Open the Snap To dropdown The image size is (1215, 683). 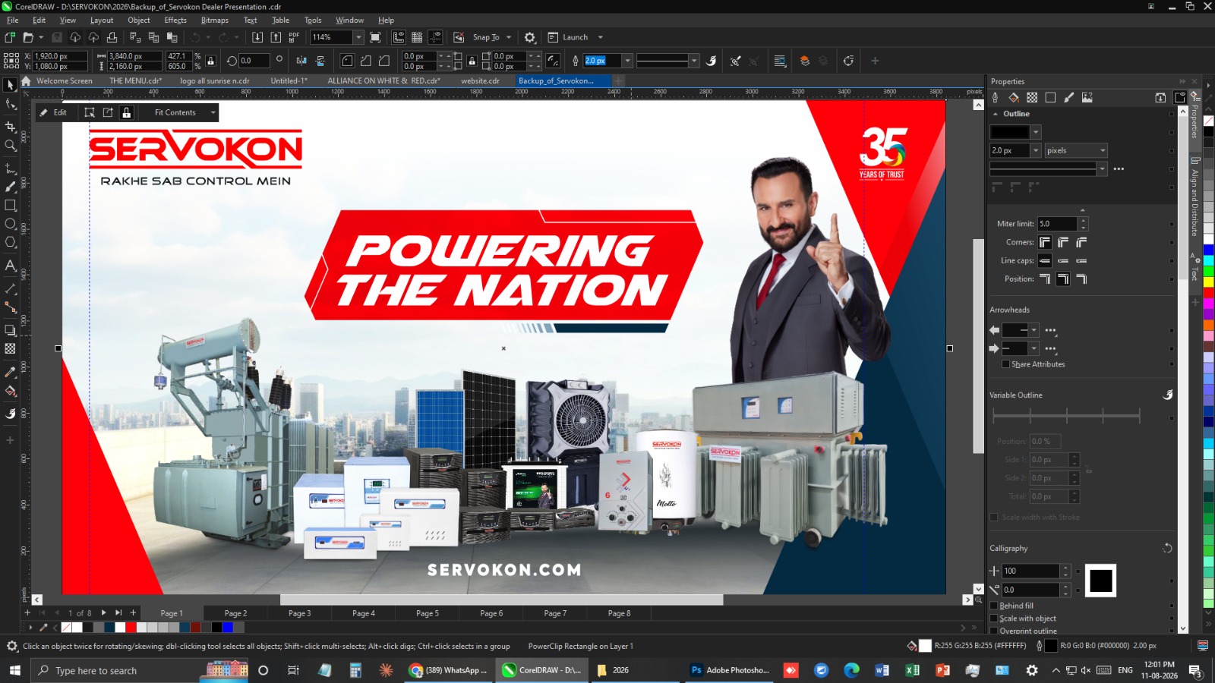coord(509,37)
